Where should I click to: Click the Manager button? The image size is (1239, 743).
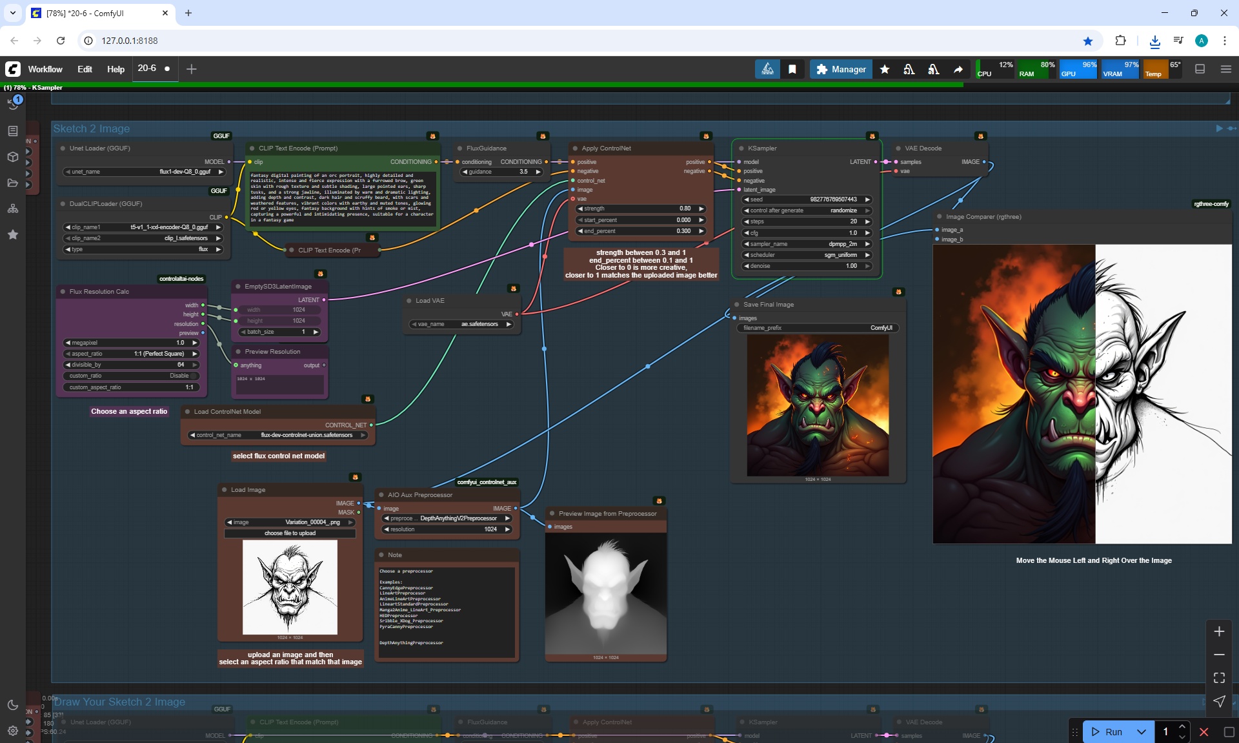pyautogui.click(x=841, y=69)
